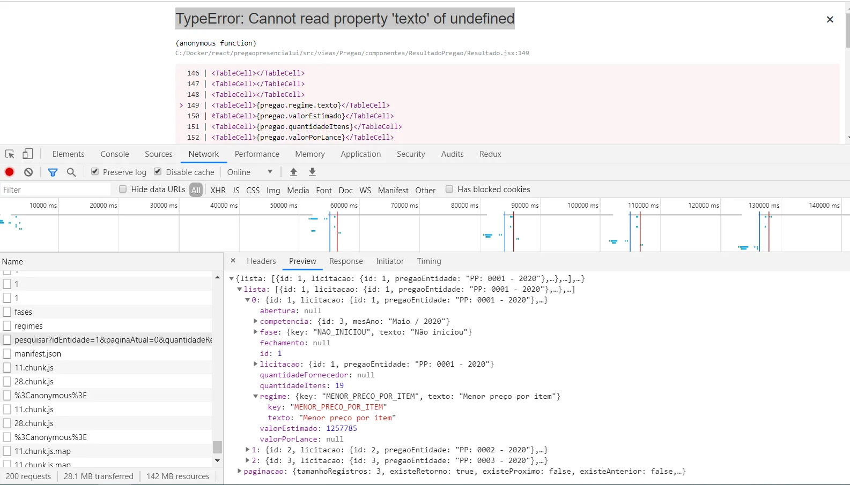This screenshot has width=850, height=485.
Task: Uncheck the Preserve log checkbox
Action: 95,172
